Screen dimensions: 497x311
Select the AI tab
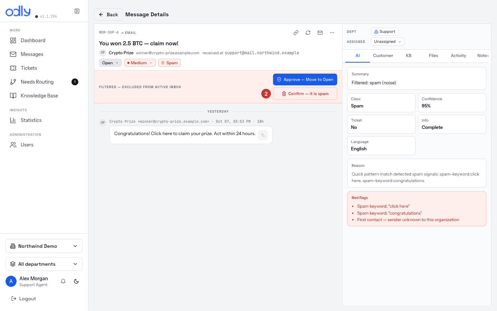[358, 56]
